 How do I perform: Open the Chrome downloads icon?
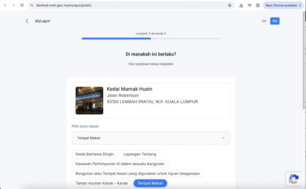(x=241, y=5)
